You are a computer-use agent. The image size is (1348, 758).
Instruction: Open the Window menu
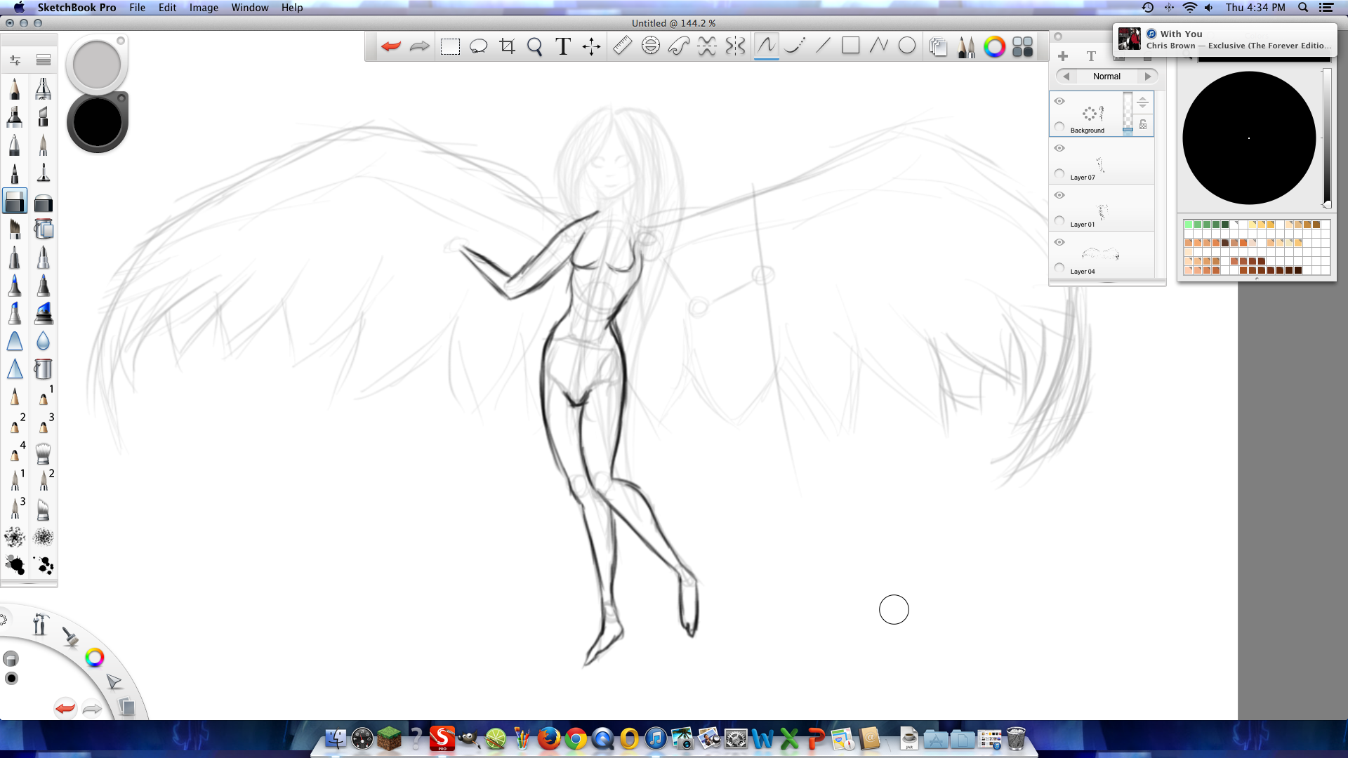(x=249, y=8)
